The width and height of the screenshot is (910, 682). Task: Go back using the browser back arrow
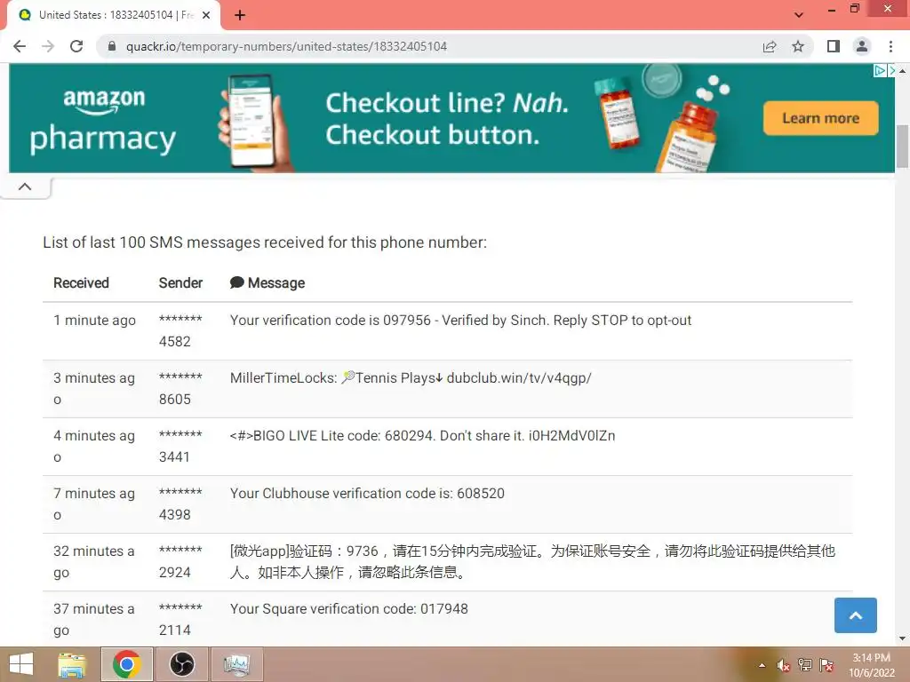(20, 46)
